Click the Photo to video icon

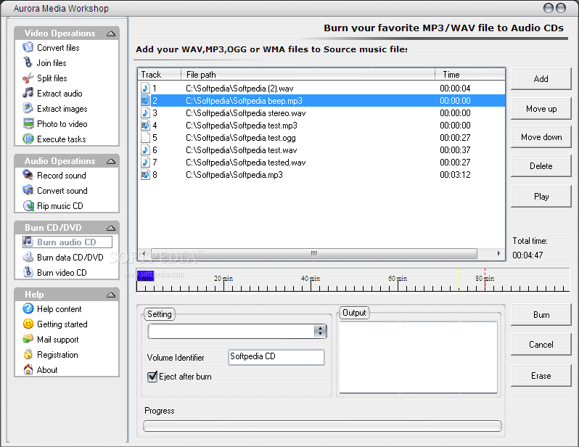coord(28,123)
